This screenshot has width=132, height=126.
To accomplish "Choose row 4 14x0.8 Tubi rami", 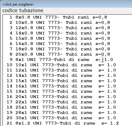I will tap(67, 33).
